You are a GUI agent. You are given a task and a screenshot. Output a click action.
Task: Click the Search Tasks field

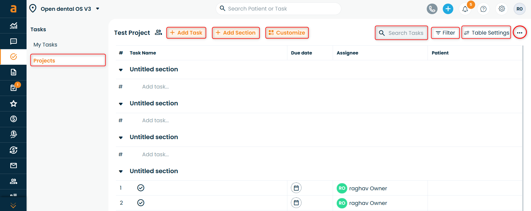click(x=401, y=33)
